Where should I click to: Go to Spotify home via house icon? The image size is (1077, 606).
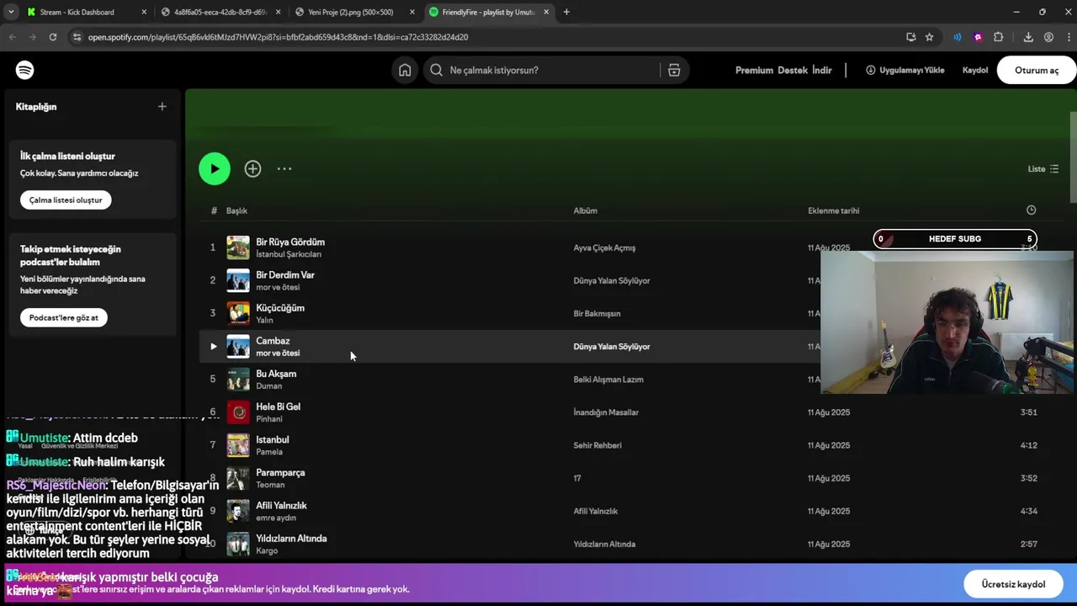coord(405,70)
